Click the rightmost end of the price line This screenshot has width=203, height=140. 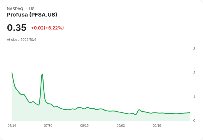pos(190,112)
